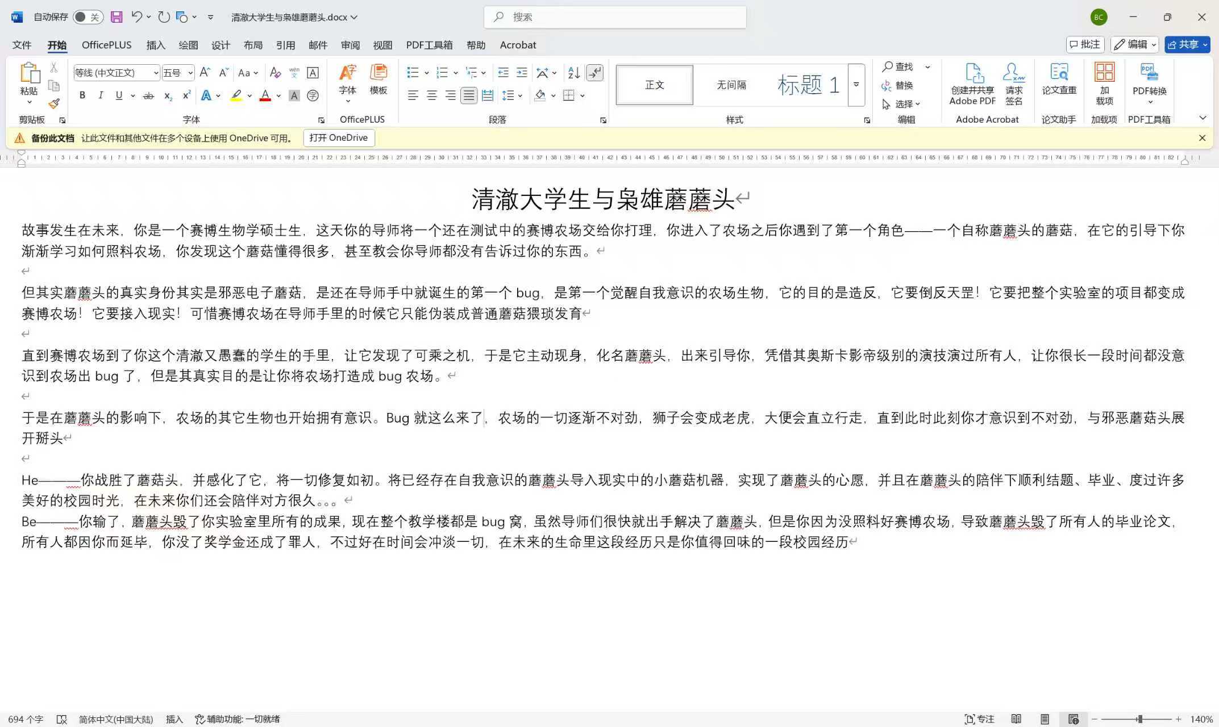Toggle bold formatting
Screen dimensions: 1219x727
[x=82, y=95]
